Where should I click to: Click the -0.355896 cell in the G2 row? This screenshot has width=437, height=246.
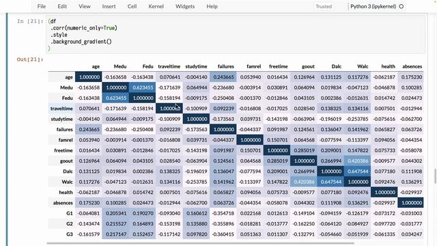(223, 223)
